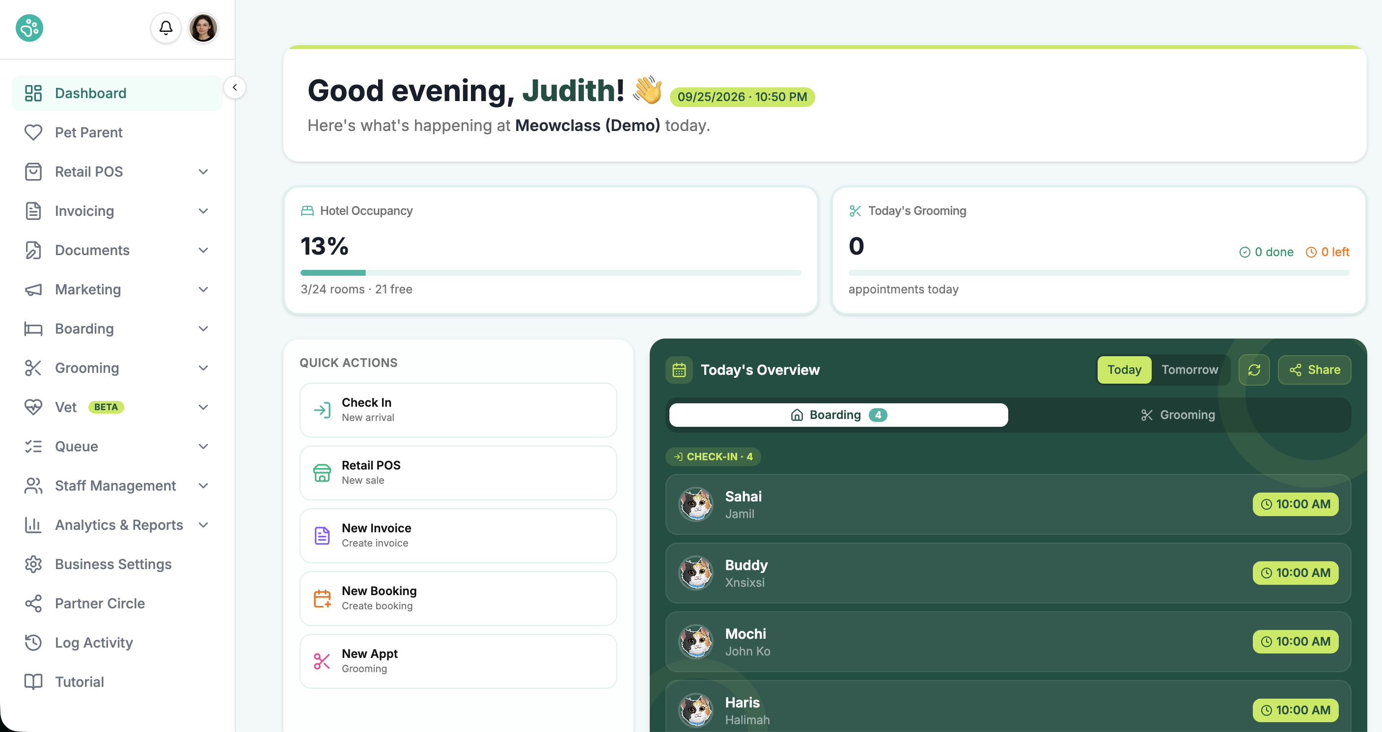Viewport: 1382px width, 732px height.
Task: Click the '0 left' grooming count
Action: point(1328,252)
